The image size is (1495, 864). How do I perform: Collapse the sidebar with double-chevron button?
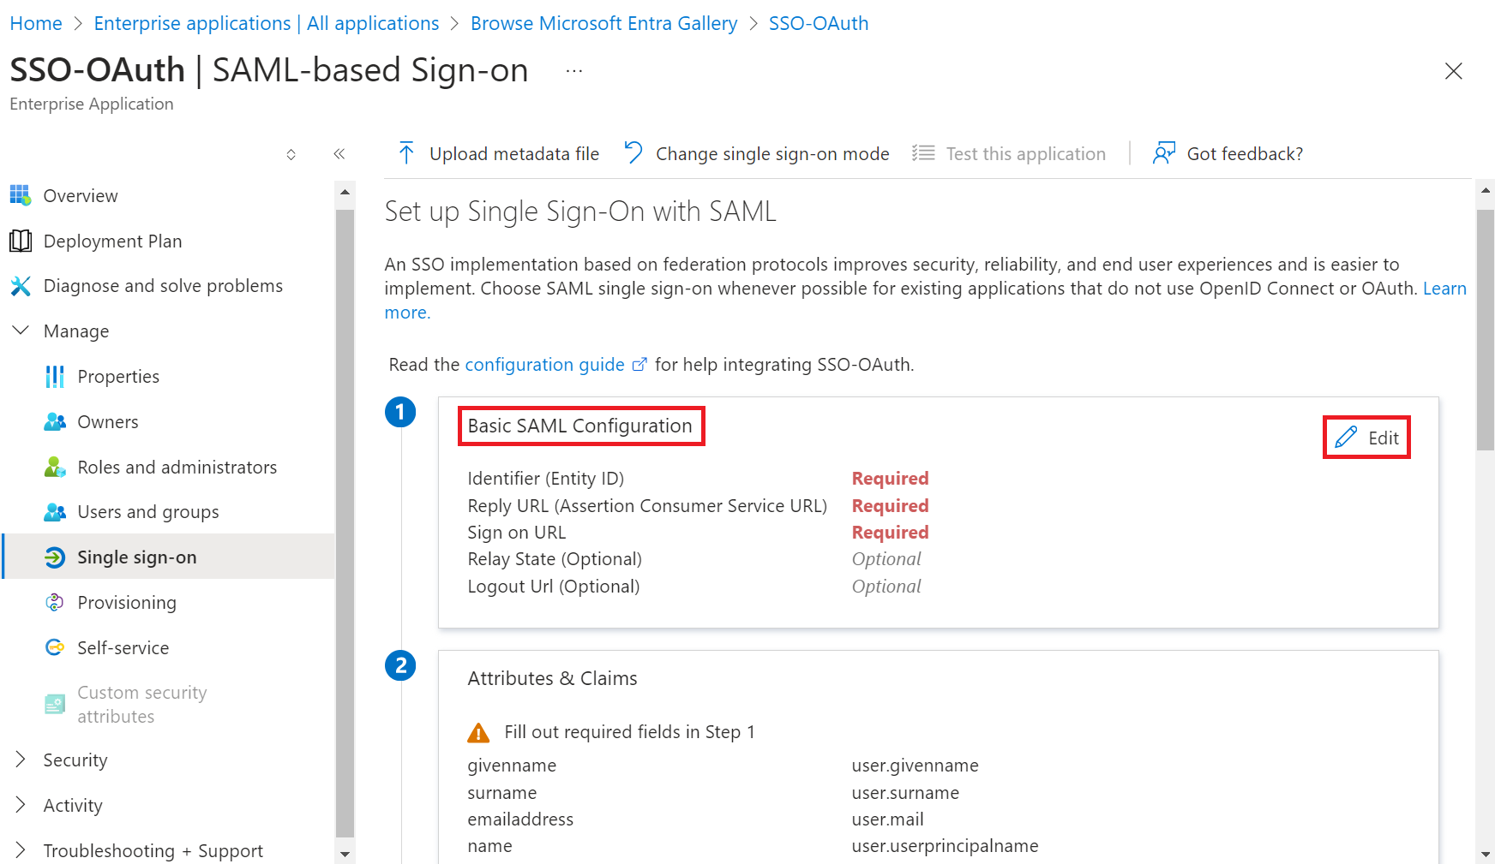339,154
